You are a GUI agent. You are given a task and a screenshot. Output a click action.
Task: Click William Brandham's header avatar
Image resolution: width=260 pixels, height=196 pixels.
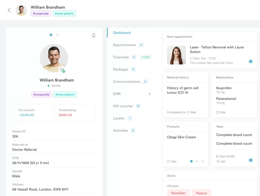(21, 10)
